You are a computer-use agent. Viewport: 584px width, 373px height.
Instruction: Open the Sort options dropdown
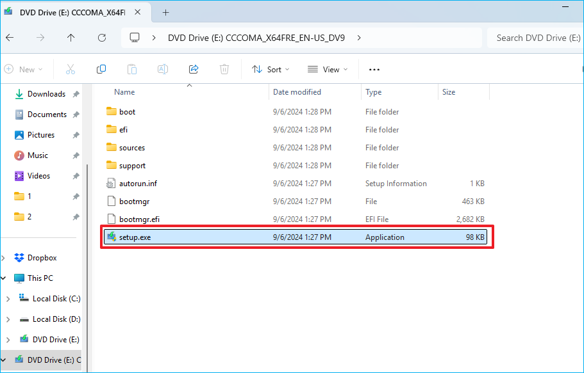(271, 69)
